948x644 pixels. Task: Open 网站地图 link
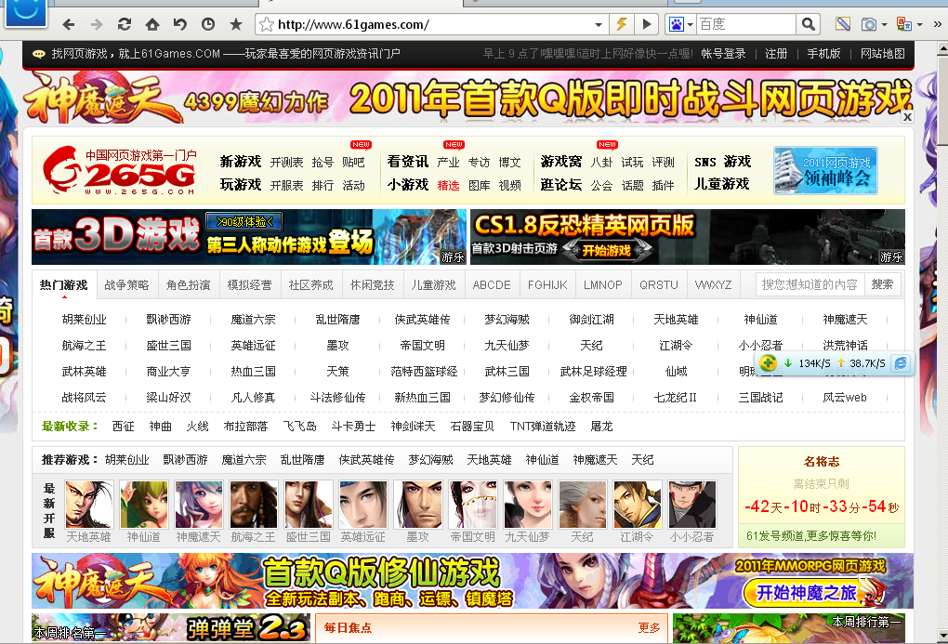click(x=883, y=54)
